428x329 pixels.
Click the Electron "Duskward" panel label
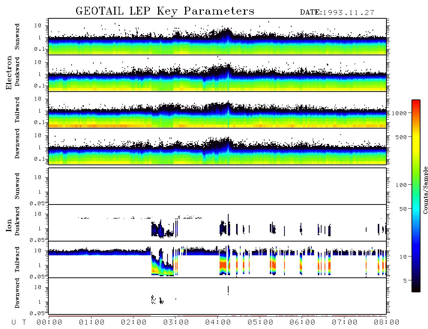[17, 71]
